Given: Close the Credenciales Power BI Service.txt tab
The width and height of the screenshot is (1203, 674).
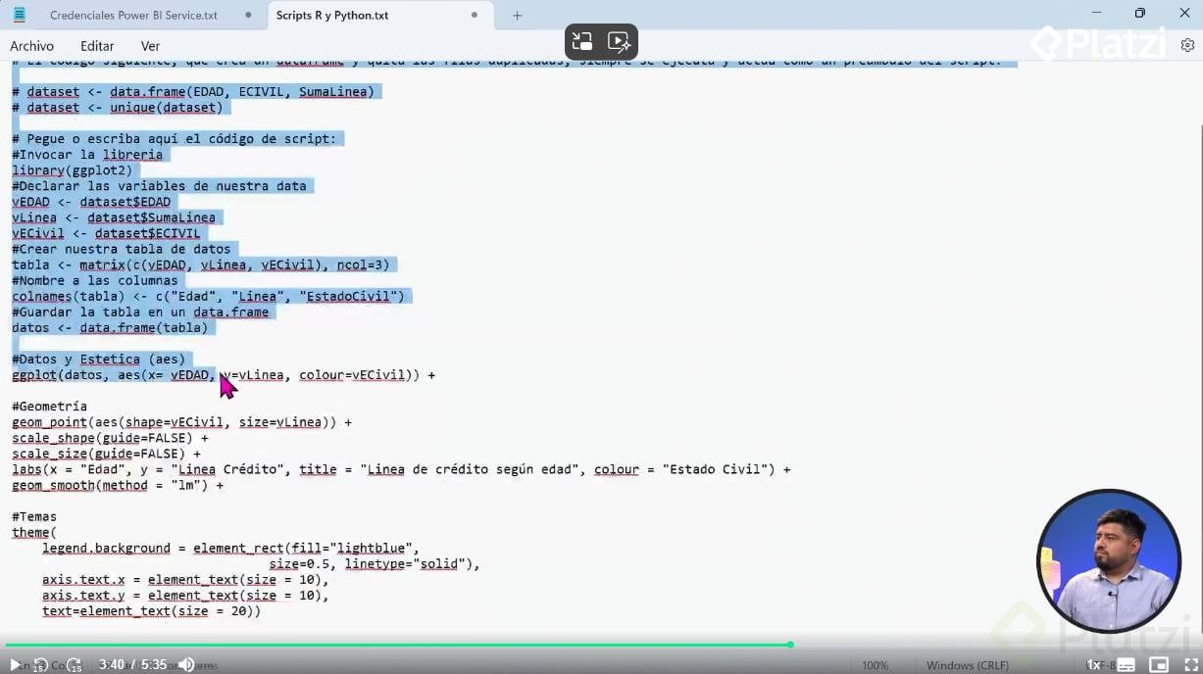Looking at the screenshot, I should [248, 15].
